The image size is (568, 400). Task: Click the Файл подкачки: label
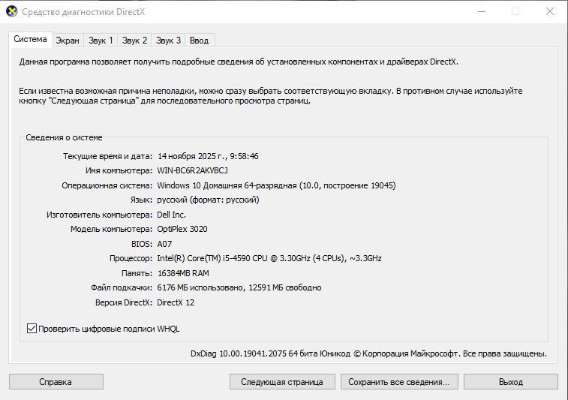coord(122,287)
